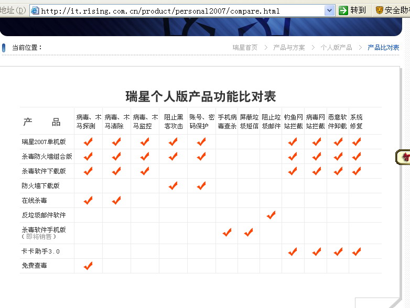Click the 转到 go button
Image resolution: width=410 pixels, height=308 pixels.
point(352,10)
